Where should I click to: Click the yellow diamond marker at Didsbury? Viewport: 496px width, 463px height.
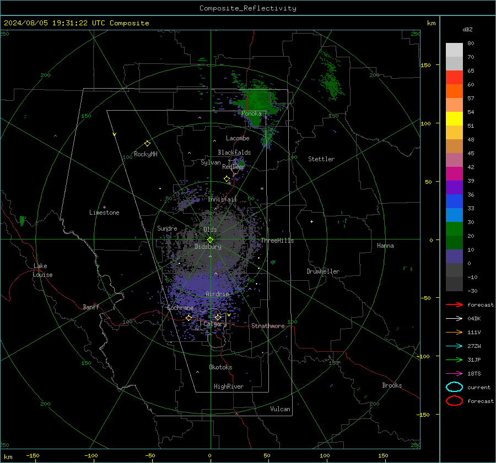210,240
